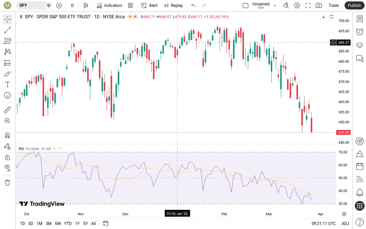The image size is (366, 229).
Task: Select the forecasting position tool
Action: [8, 63]
